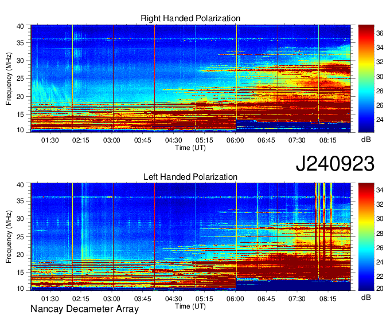Click the 06:00 tick on the Right Handed plot
Image resolution: width=390 pixels, height=316 pixels.
235,140
